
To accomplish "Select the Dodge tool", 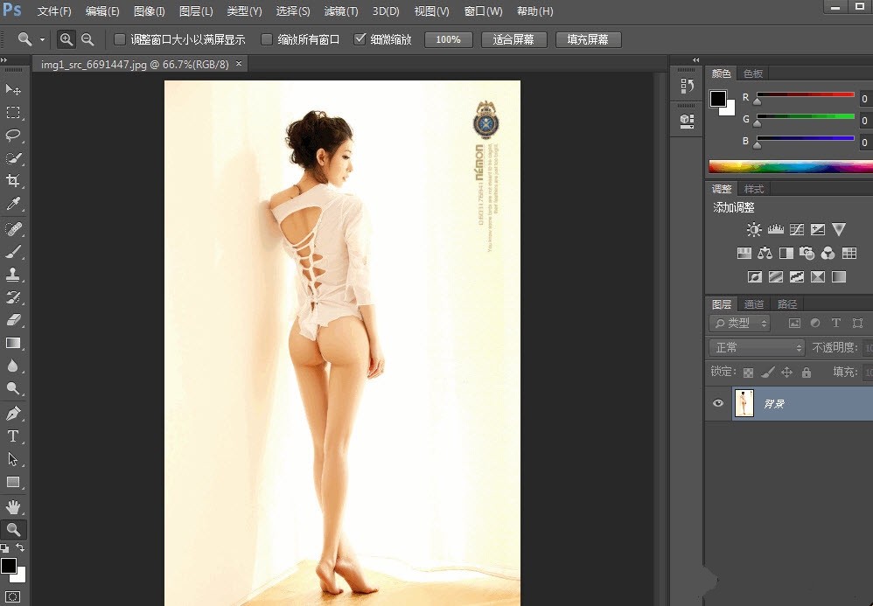I will [13, 388].
